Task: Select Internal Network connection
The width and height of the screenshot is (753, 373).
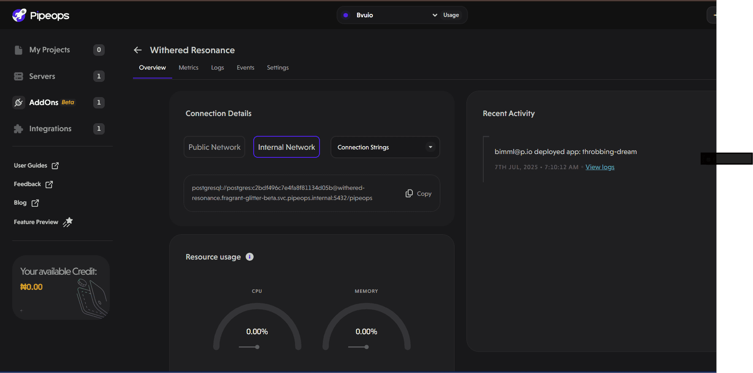Action: point(287,147)
